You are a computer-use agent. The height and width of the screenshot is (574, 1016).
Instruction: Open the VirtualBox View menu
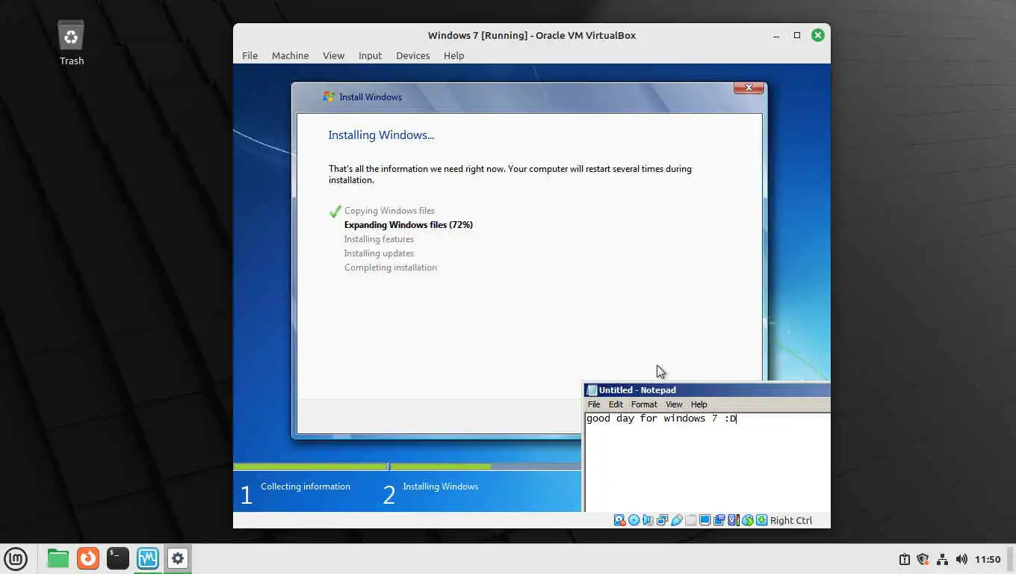pyautogui.click(x=333, y=55)
